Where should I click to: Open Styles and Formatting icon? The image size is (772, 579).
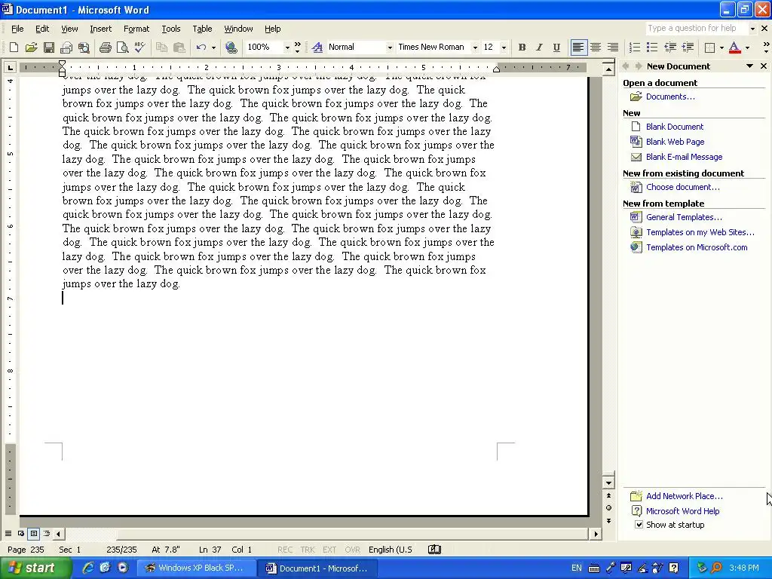pyautogui.click(x=317, y=47)
